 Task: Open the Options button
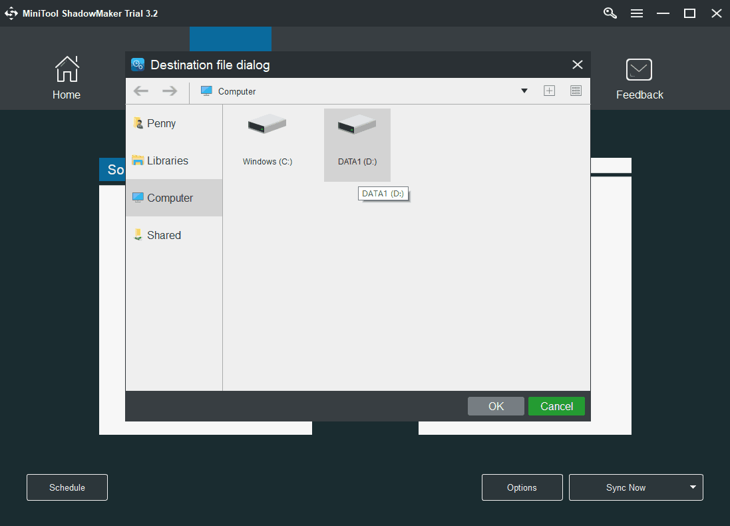point(522,487)
